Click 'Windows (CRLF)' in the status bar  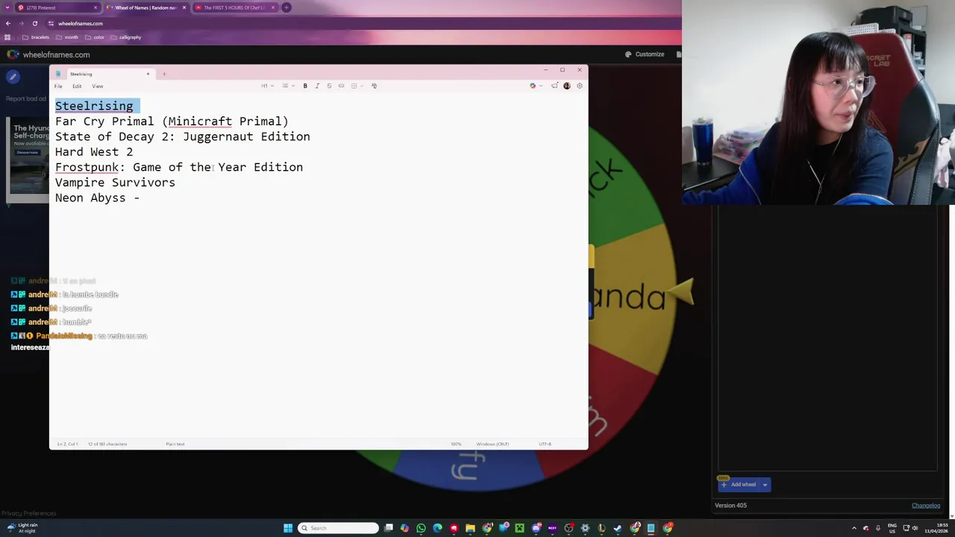[492, 445]
